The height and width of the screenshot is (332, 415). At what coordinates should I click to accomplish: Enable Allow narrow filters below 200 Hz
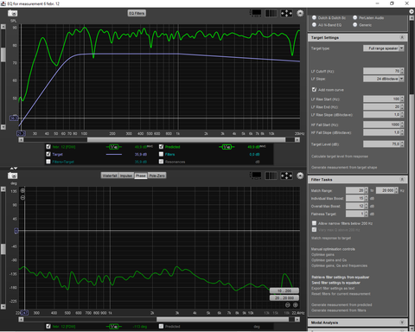coord(314,223)
